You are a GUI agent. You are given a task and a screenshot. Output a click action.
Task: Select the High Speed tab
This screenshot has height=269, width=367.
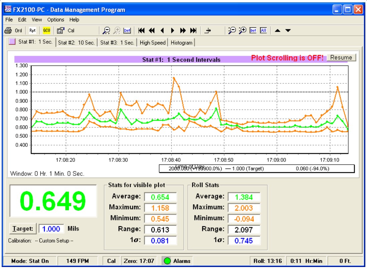152,43
